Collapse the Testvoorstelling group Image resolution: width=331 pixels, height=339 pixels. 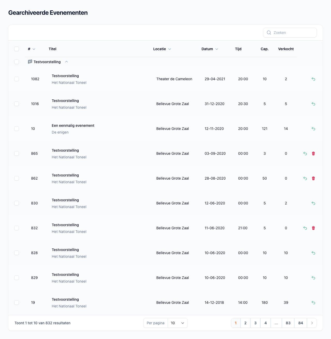coord(66,62)
